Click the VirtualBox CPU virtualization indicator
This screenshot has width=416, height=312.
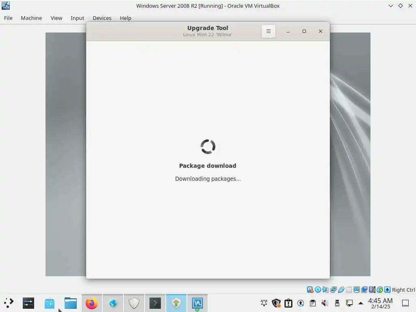pos(372,289)
